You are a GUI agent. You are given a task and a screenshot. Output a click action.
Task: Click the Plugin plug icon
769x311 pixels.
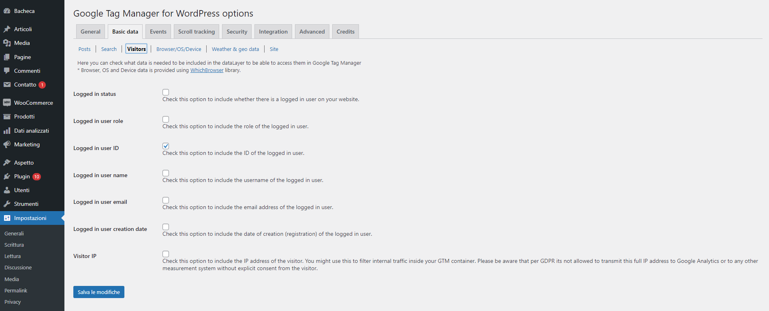7,176
